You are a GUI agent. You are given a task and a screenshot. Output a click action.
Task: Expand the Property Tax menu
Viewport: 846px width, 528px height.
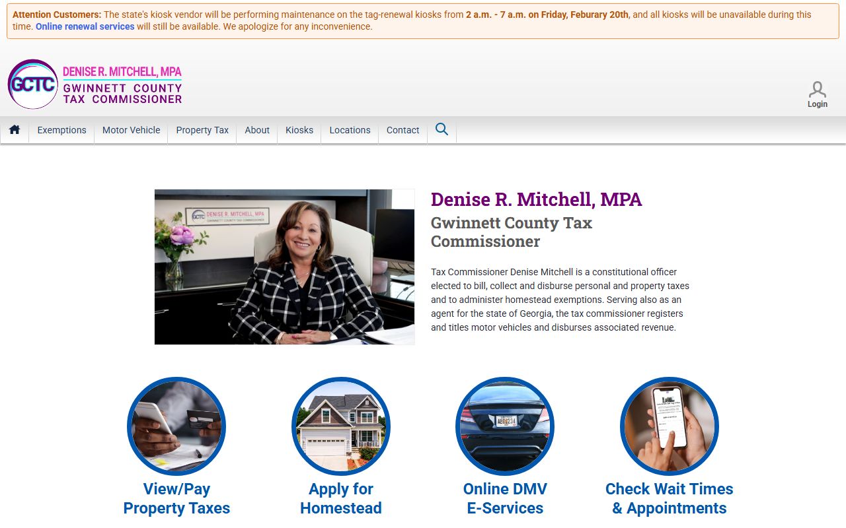click(x=202, y=130)
